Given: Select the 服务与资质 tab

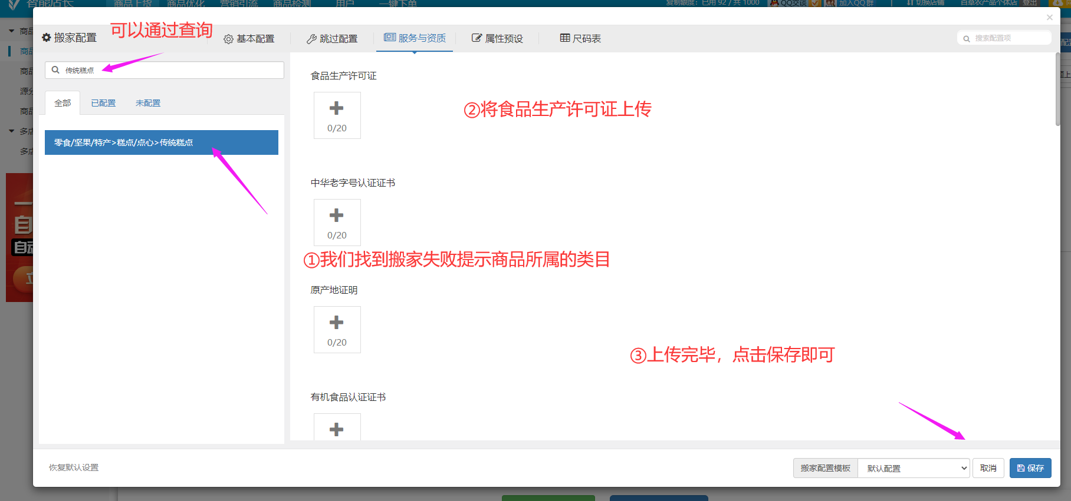Looking at the screenshot, I should click(x=415, y=38).
